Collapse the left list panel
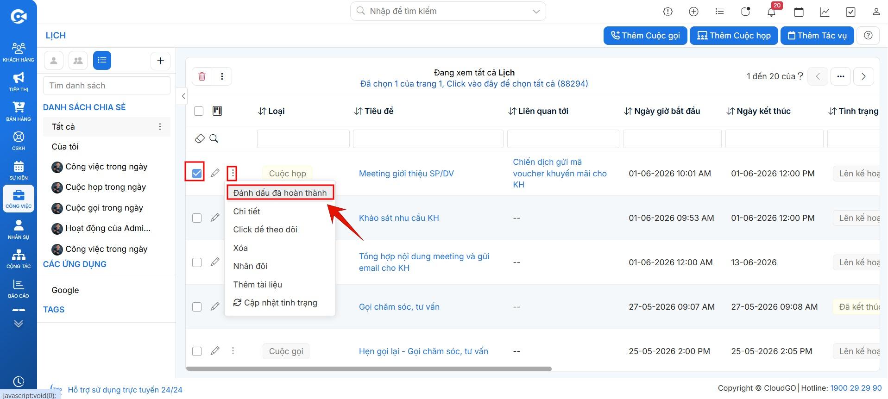This screenshot has height=399, width=888. pos(183,96)
